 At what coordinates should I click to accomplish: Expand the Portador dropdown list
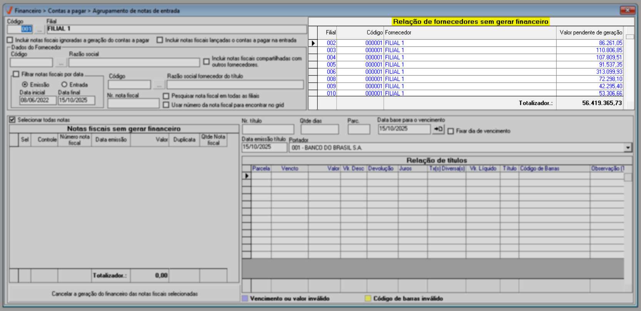(x=628, y=148)
